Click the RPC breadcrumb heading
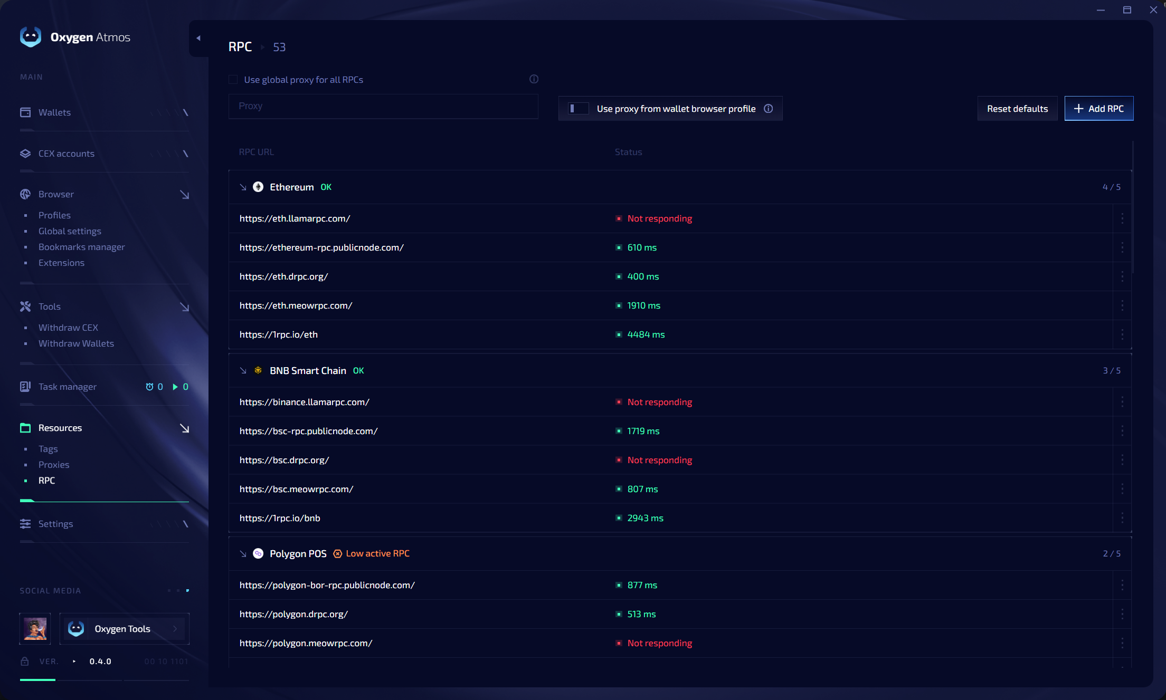The width and height of the screenshot is (1166, 700). pyautogui.click(x=240, y=47)
